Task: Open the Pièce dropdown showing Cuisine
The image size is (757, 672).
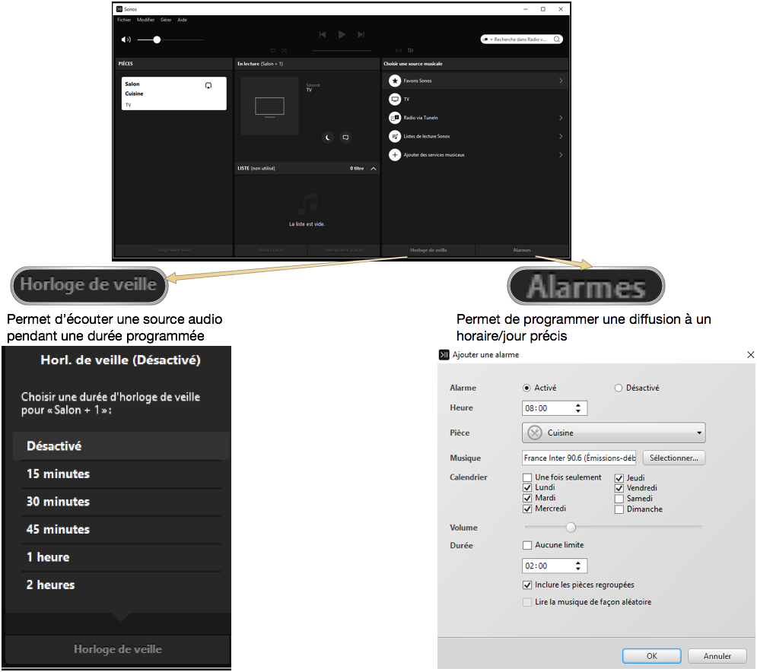Action: pyautogui.click(x=614, y=433)
